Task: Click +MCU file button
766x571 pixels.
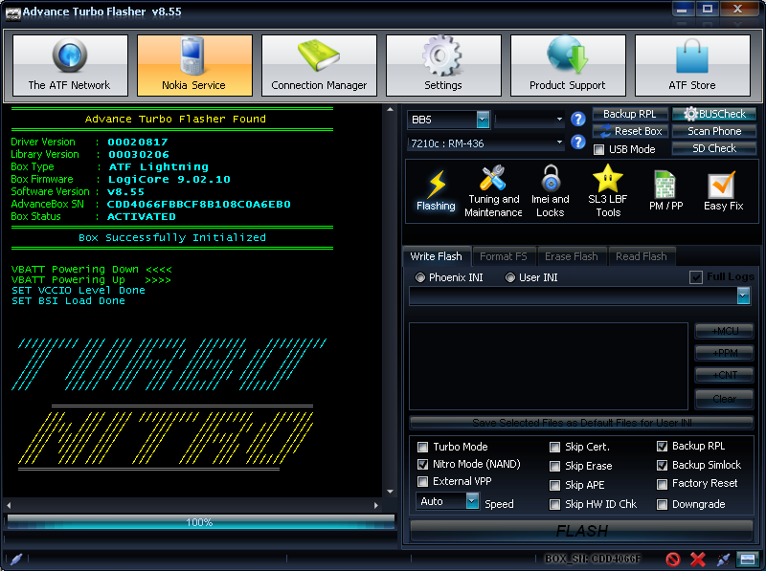Action: (724, 331)
